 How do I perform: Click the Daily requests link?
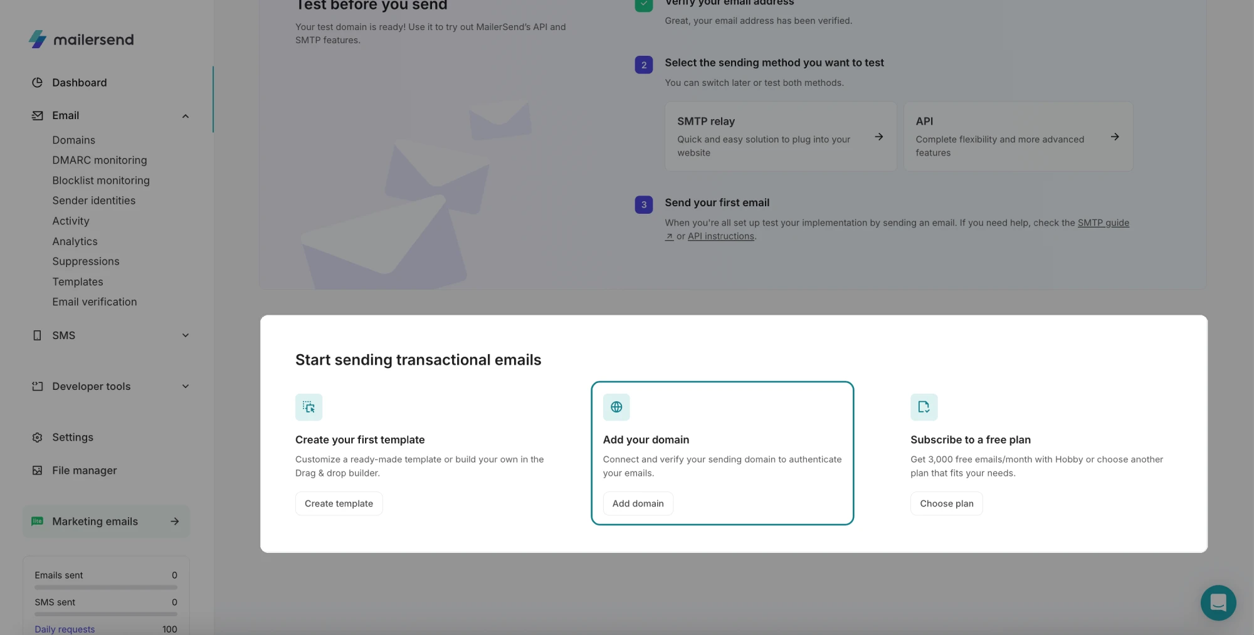point(65,629)
